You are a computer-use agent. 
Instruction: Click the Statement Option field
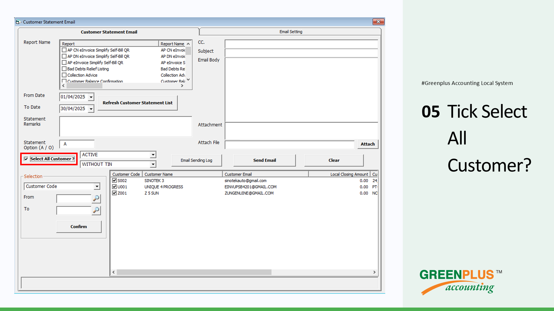[x=77, y=144]
